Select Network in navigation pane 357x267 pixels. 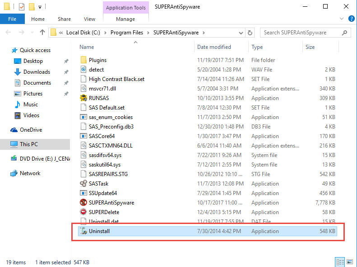coord(30,173)
